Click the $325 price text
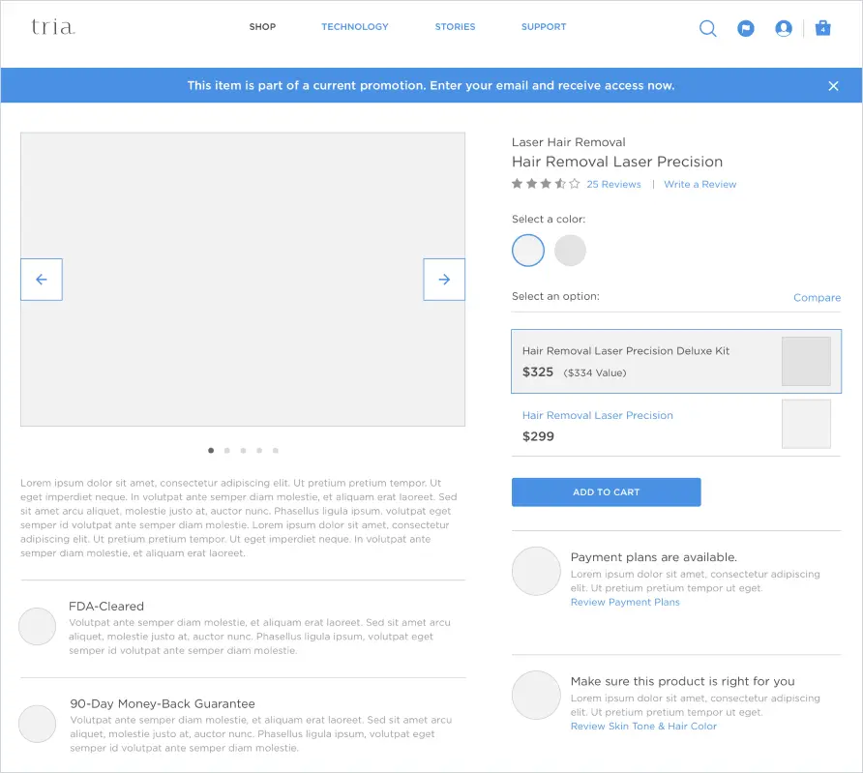863x773 pixels. (538, 372)
